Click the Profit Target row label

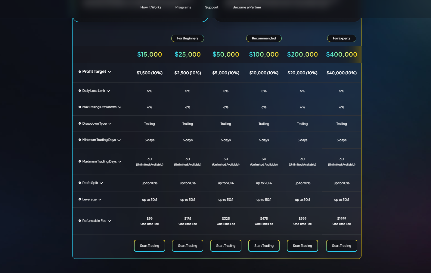point(94,72)
